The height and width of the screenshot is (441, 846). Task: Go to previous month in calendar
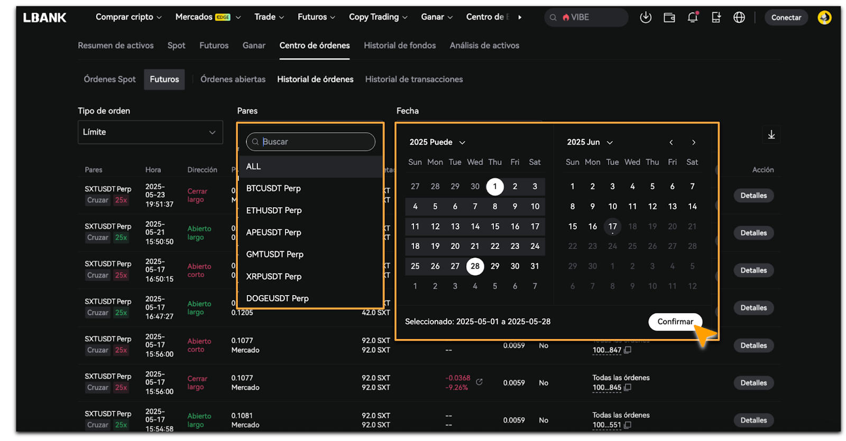tap(671, 143)
